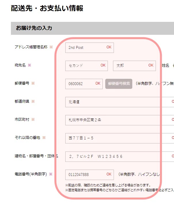Click the 電話番号(半角数字) label
Viewport: 174px width, 209px height.
(31, 174)
